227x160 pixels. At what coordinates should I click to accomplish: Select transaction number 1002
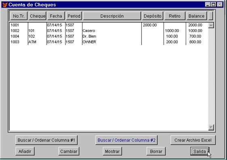pyautogui.click(x=15, y=30)
